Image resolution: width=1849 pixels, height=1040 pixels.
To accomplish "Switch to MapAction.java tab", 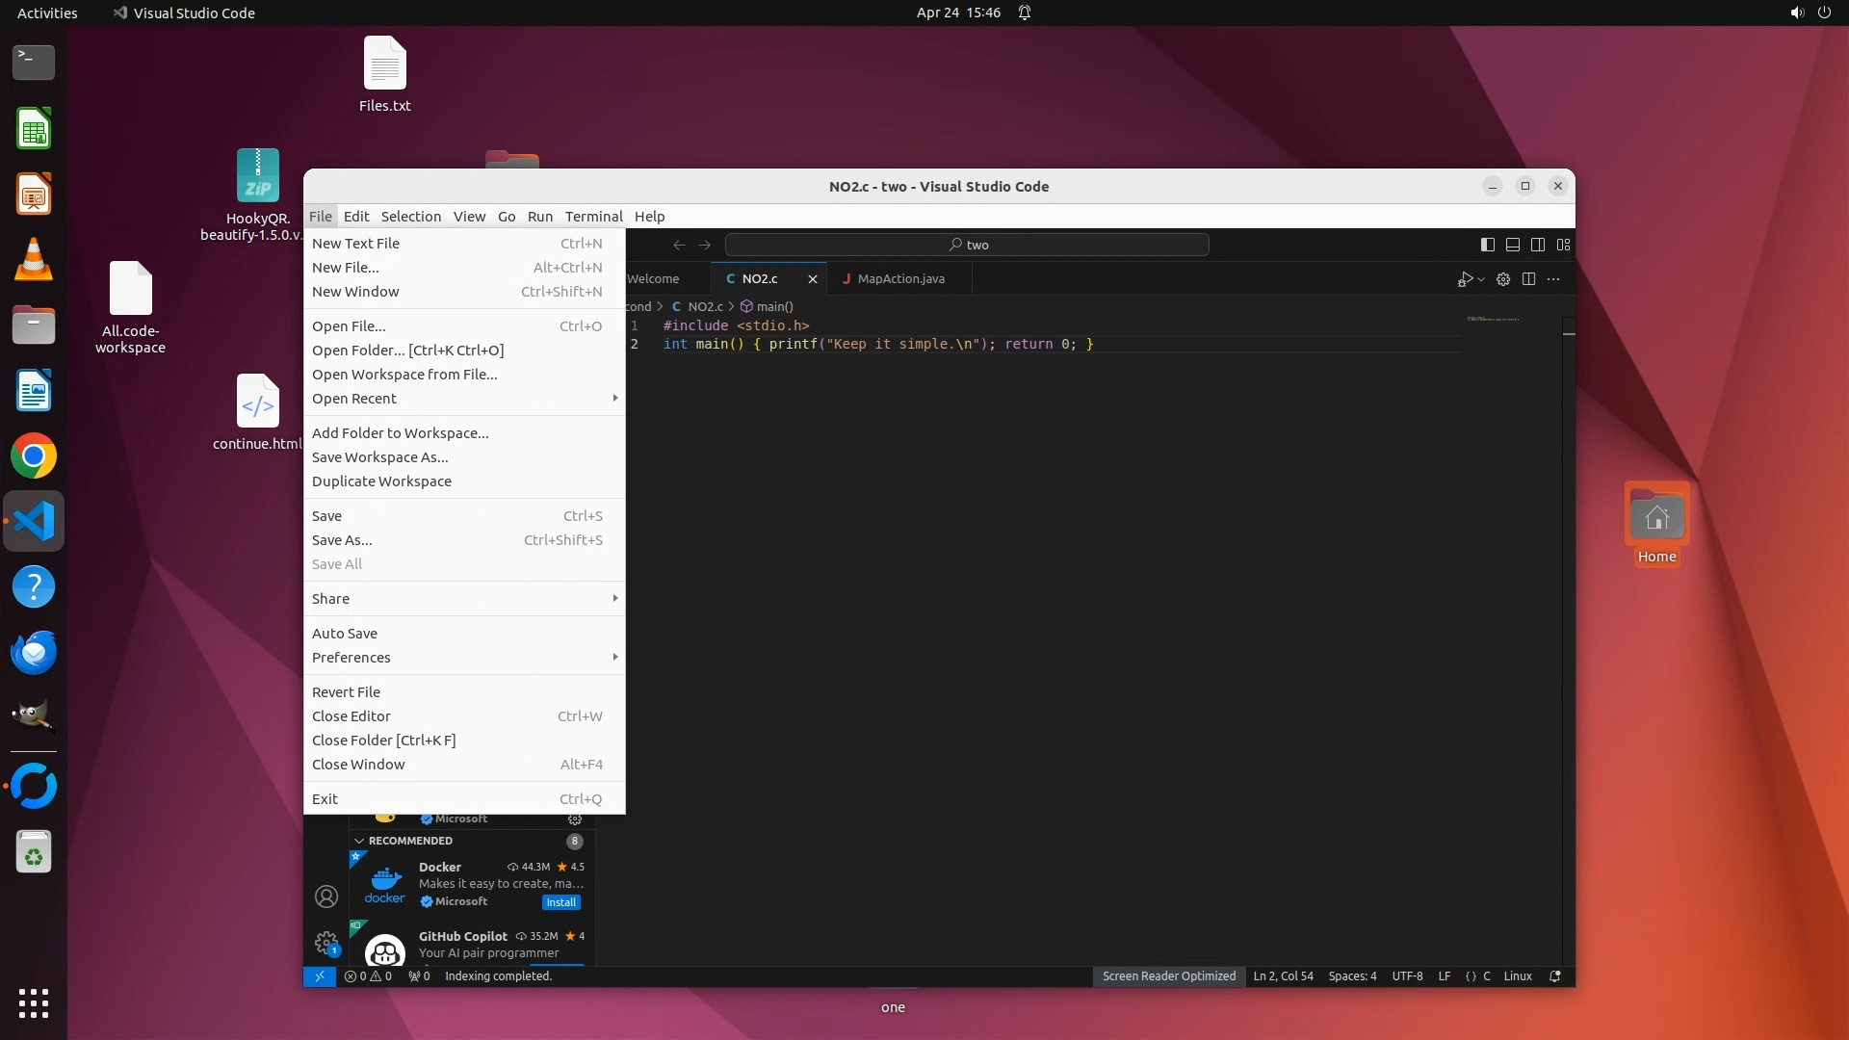I will pos(899,279).
